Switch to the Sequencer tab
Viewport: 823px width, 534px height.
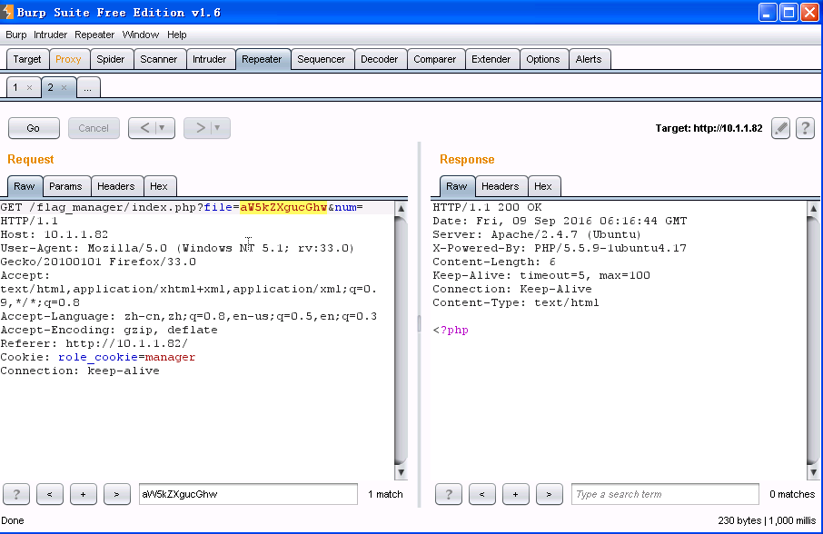(322, 59)
